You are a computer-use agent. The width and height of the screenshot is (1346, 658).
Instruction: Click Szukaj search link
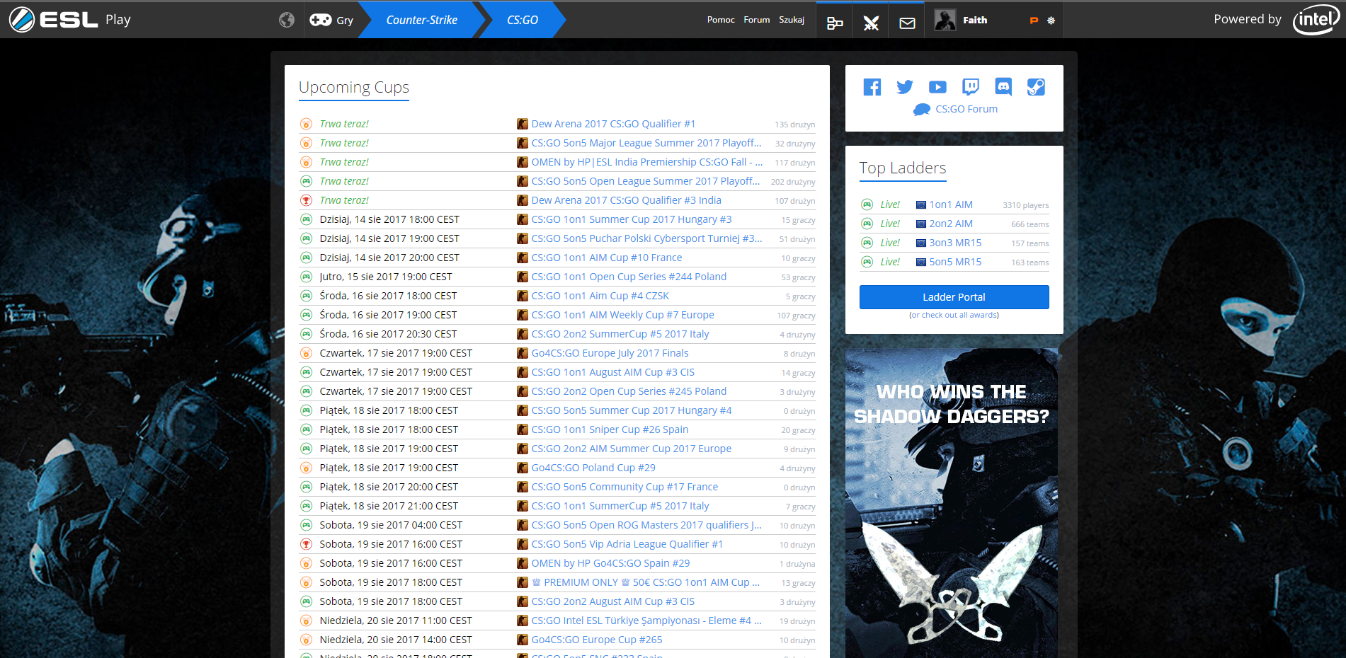tap(792, 20)
